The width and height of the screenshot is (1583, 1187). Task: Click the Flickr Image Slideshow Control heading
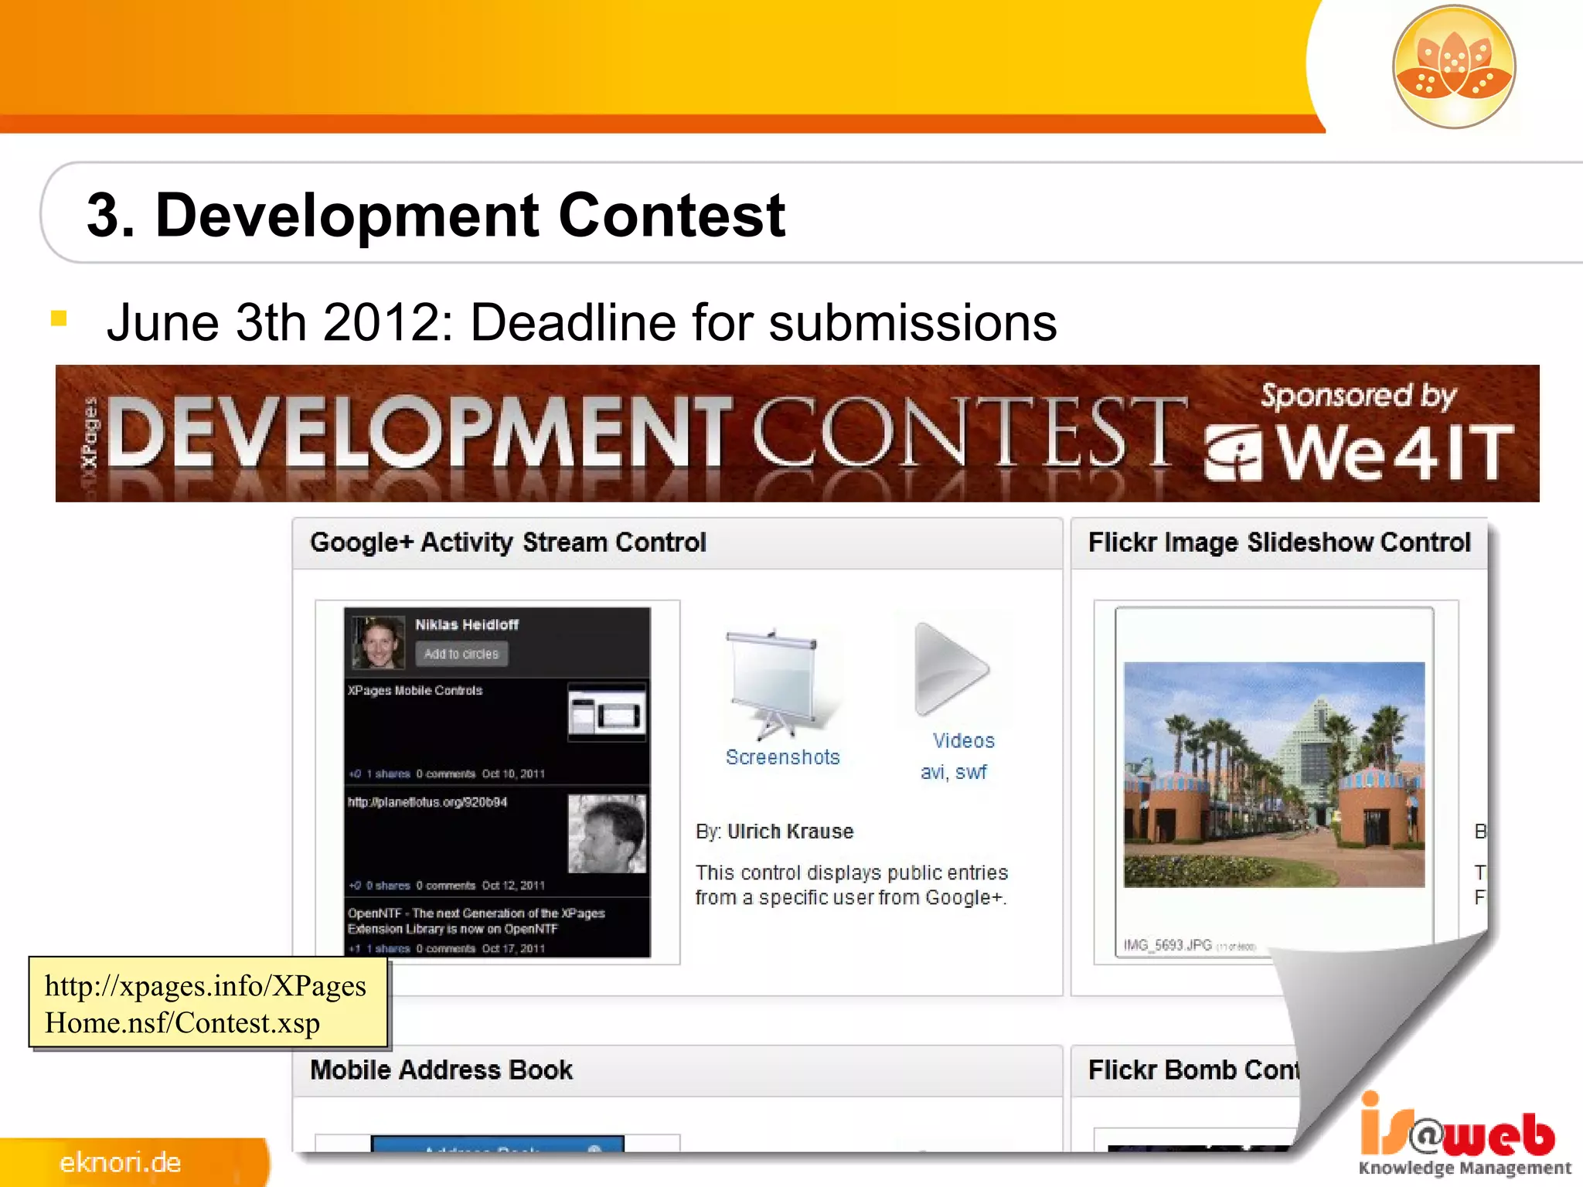pos(1279,542)
